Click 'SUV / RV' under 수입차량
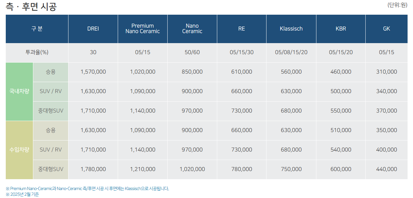 point(51,150)
